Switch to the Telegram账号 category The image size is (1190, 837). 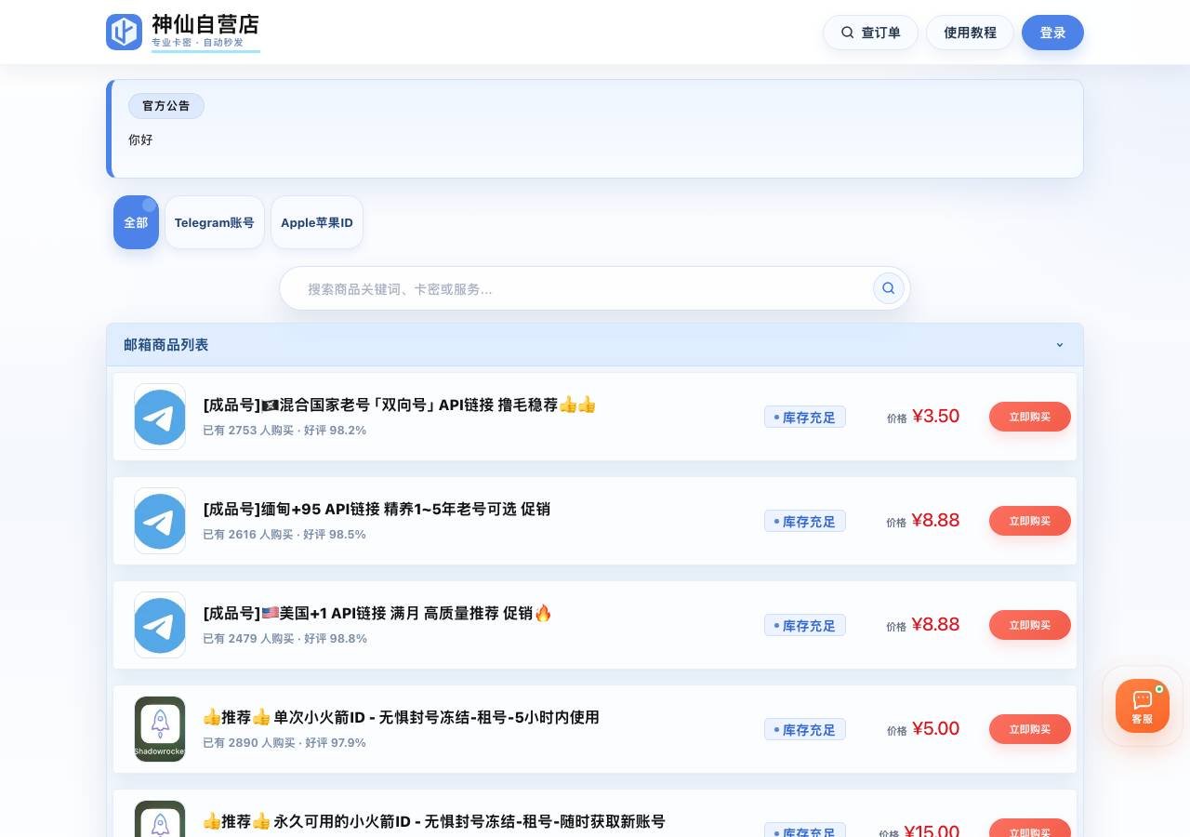click(215, 222)
